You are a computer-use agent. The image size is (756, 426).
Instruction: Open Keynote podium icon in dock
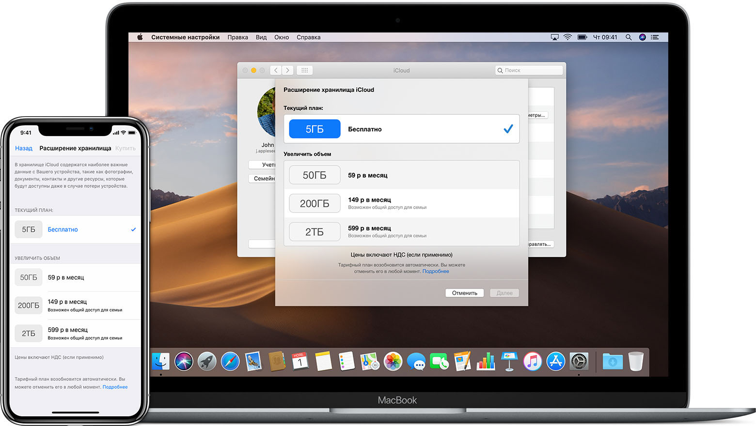pyautogui.click(x=509, y=362)
